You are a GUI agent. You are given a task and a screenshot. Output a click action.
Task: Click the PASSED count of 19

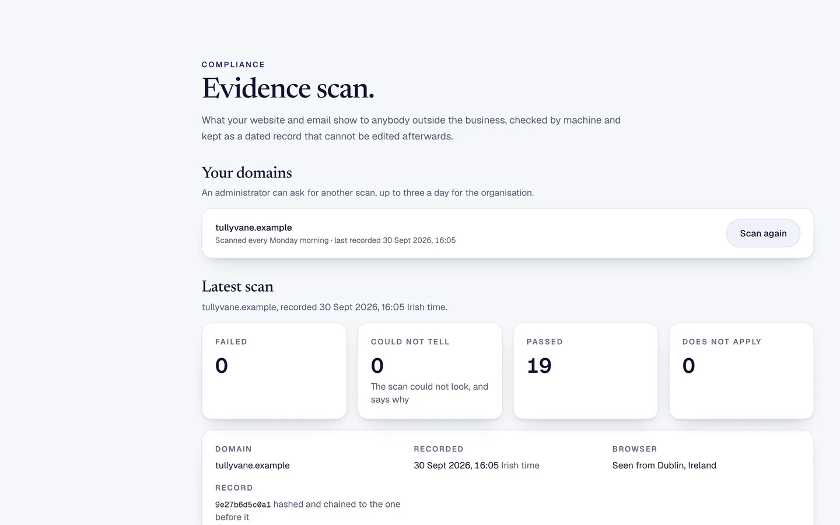tap(539, 366)
